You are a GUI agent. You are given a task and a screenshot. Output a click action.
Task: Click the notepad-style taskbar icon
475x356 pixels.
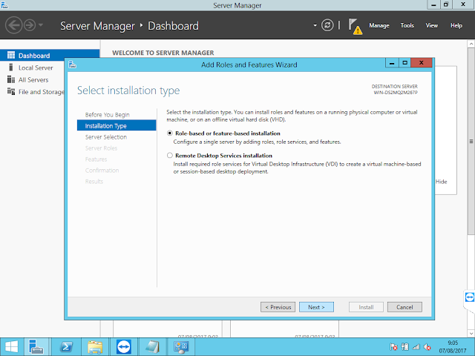pyautogui.click(x=152, y=347)
